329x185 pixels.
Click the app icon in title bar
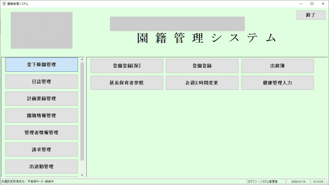(4, 3)
